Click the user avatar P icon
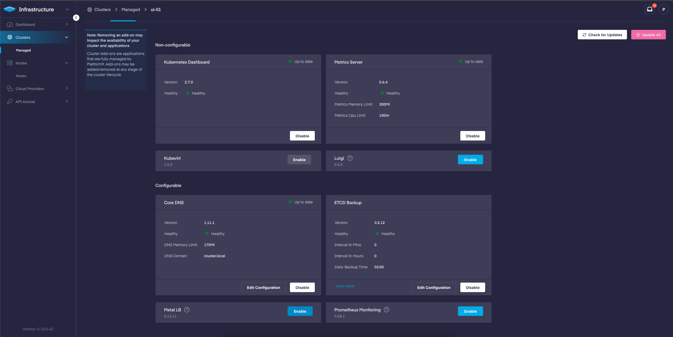 pyautogui.click(x=663, y=9)
